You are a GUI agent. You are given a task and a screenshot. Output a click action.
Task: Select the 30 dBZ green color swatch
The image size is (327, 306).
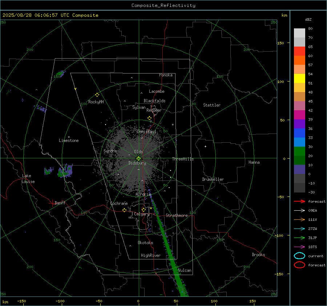point(299,151)
